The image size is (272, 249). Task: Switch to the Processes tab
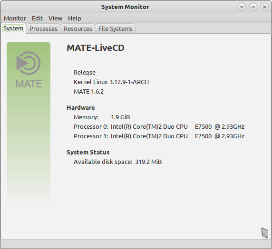(43, 29)
